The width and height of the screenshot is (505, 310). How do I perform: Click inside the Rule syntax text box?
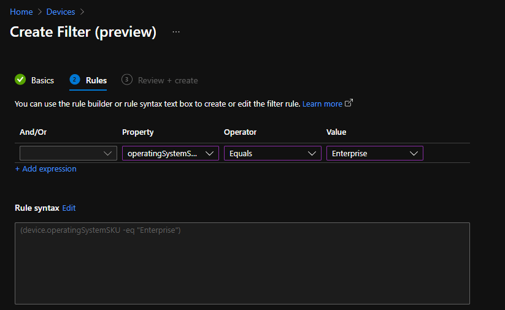pos(242,263)
